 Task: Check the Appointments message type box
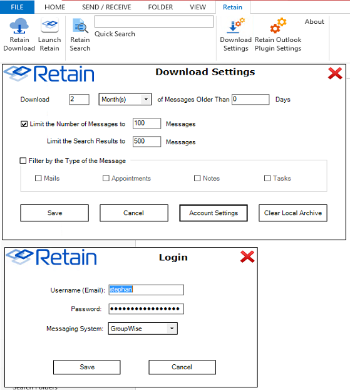106,178
